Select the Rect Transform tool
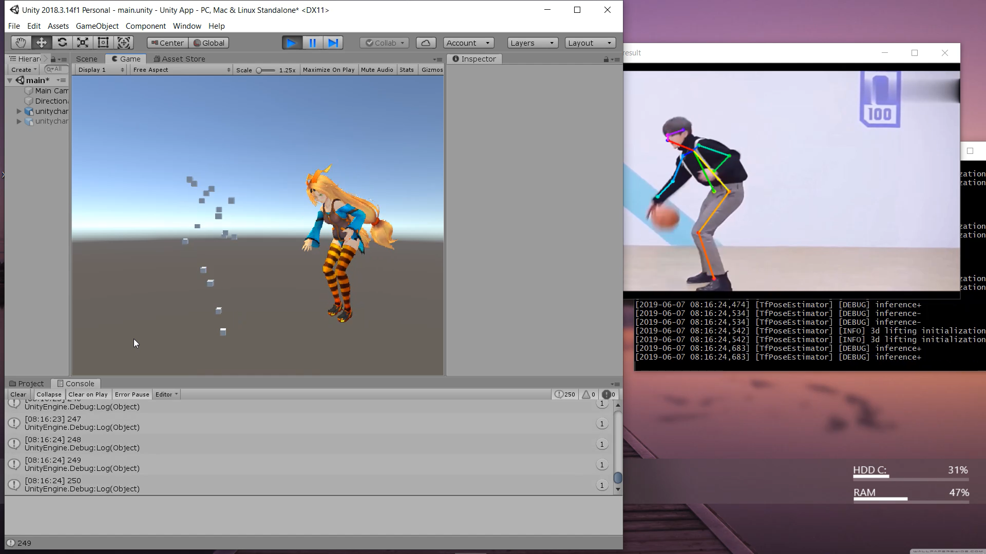The height and width of the screenshot is (554, 986). point(103,43)
